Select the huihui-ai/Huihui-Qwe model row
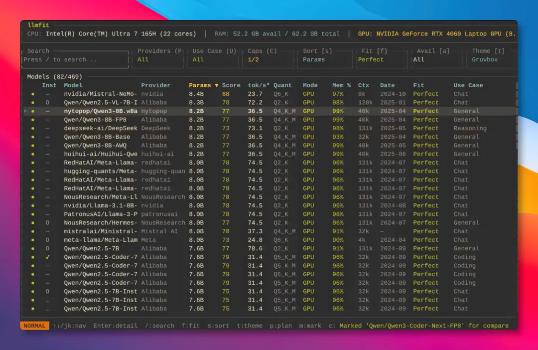The image size is (538, 350). (x=269, y=154)
